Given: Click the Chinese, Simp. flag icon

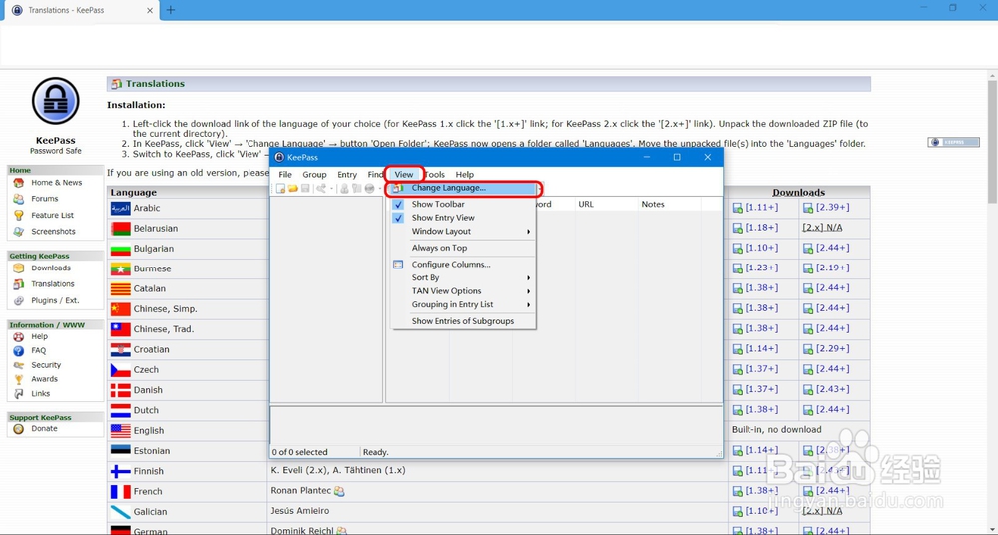Looking at the screenshot, I should tap(121, 309).
